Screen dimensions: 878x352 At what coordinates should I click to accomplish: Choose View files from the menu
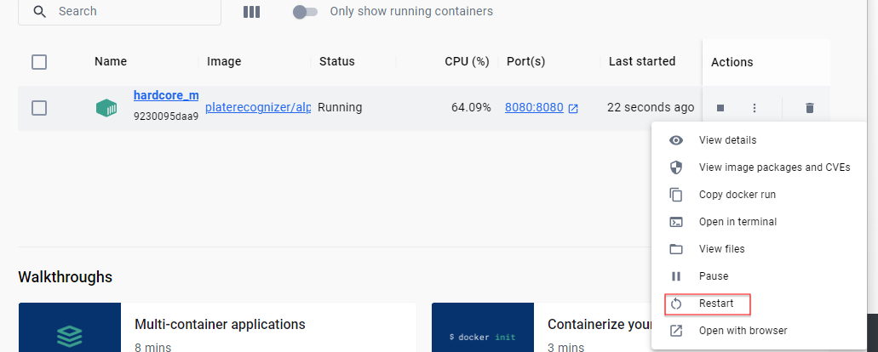(721, 249)
